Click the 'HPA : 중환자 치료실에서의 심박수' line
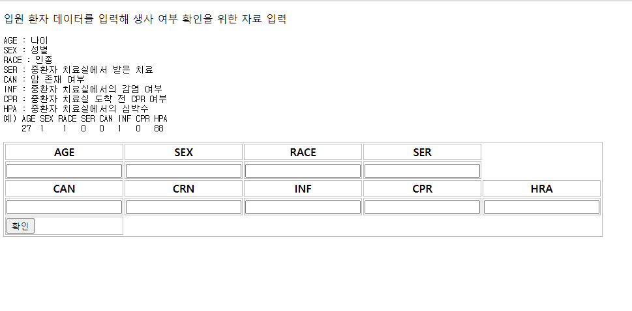The width and height of the screenshot is (632, 311). [76, 109]
